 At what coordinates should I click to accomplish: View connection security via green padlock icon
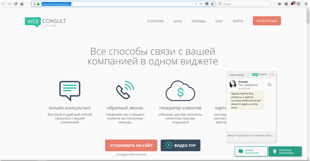tap(38, 4)
